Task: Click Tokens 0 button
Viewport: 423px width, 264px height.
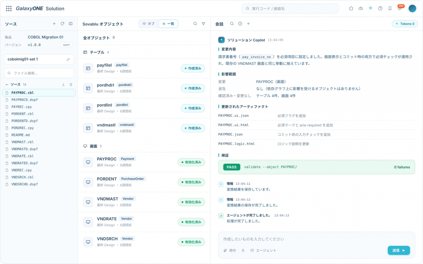Action: (x=405, y=24)
